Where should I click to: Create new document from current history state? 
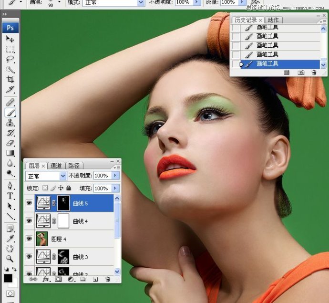[287, 73]
